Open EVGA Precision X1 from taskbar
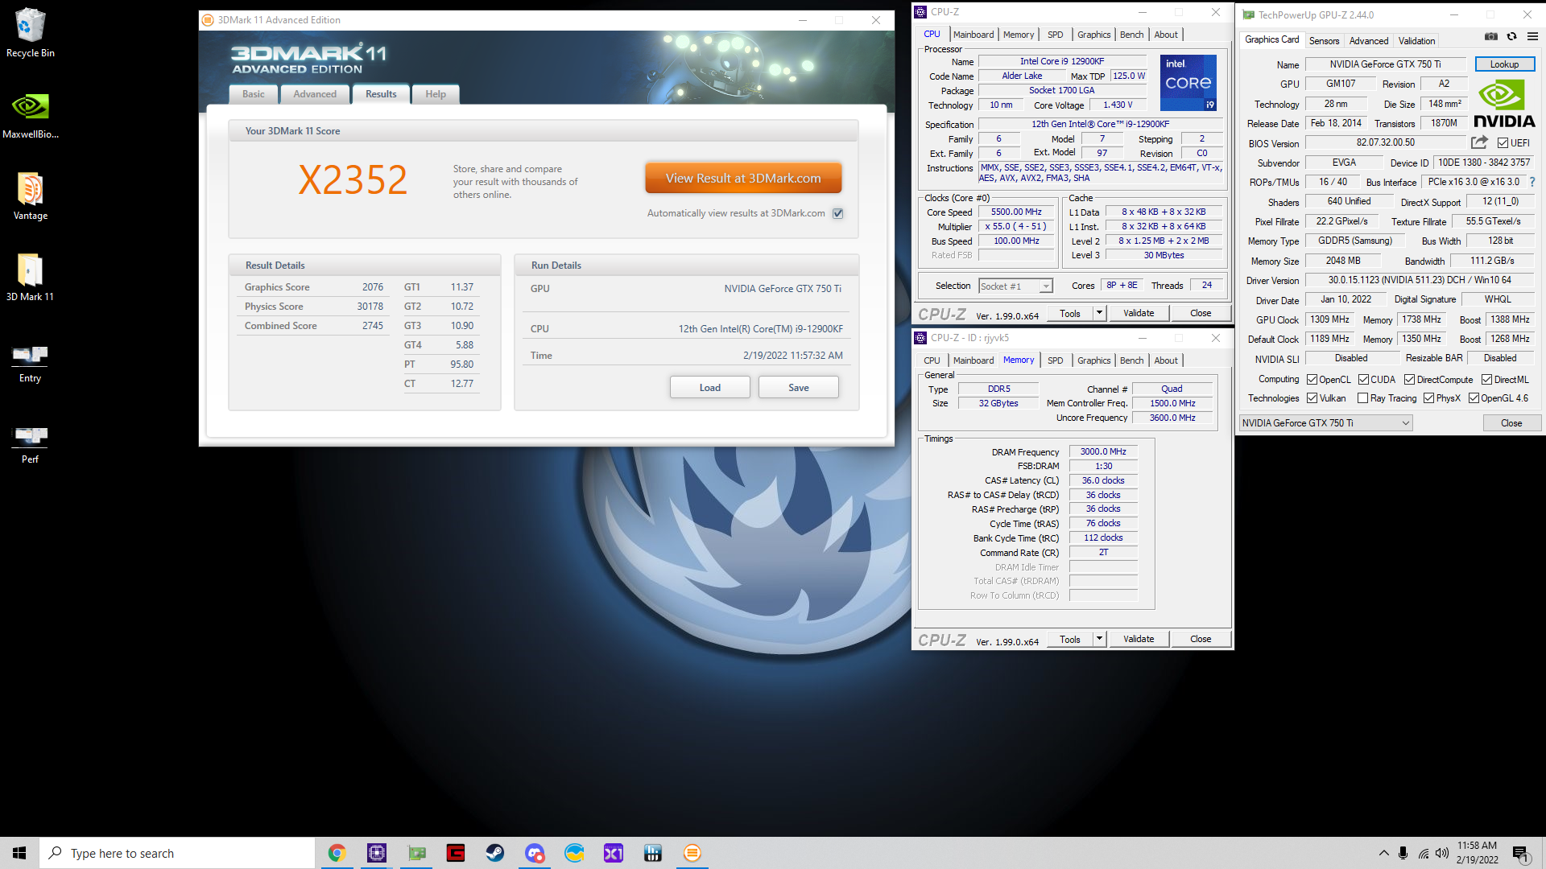 (614, 853)
